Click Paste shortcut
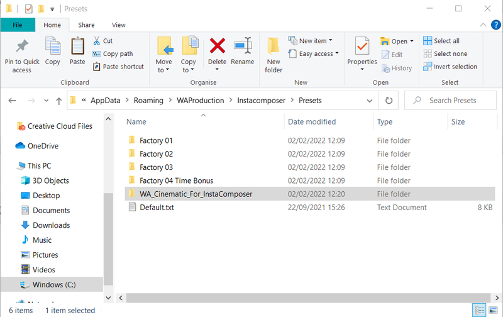 point(118,67)
